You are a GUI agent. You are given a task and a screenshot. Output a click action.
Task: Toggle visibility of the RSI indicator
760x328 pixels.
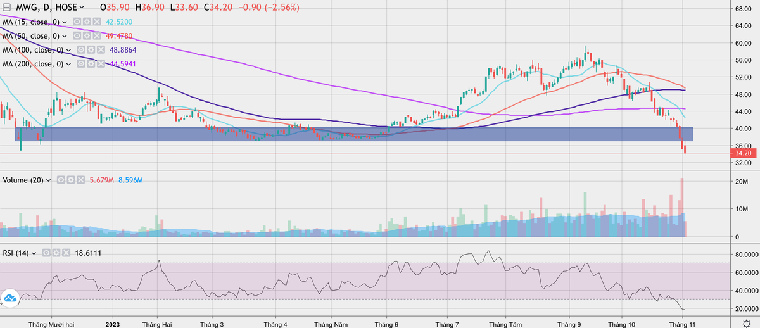pos(47,253)
